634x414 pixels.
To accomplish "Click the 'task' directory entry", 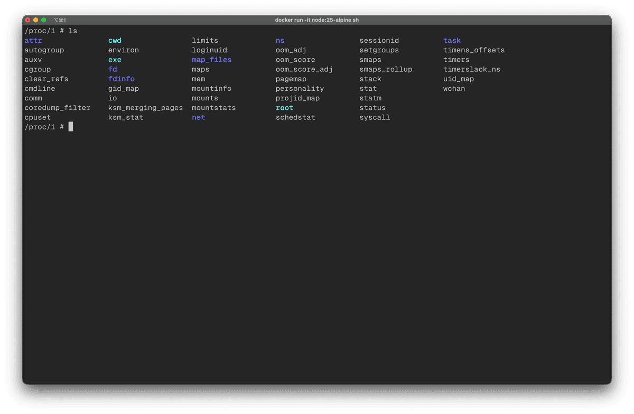I will (452, 41).
